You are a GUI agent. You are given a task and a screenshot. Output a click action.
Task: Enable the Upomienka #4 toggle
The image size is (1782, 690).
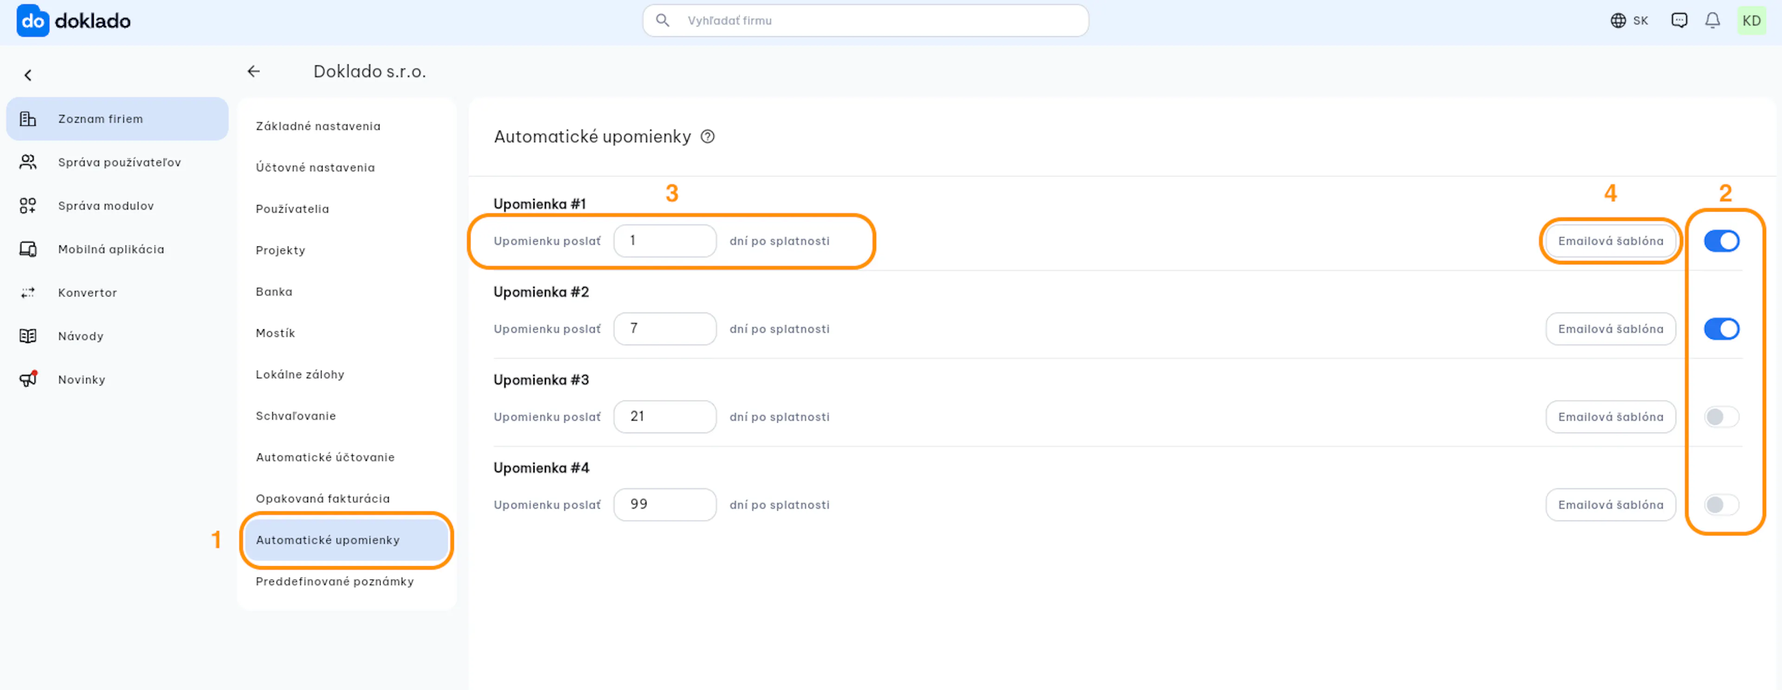(1721, 505)
